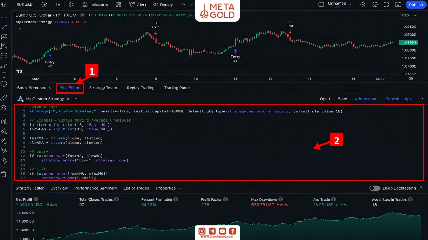Open the Unnamed layout dropdown arrow
This screenshot has height=240, width=428.
point(351,5)
